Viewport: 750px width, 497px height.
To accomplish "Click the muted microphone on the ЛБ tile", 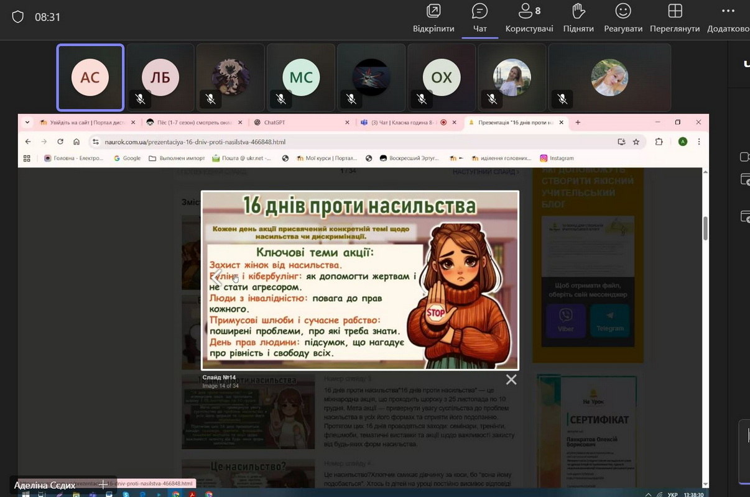I will [x=141, y=99].
